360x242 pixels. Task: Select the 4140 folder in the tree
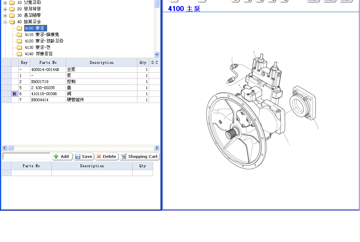point(39,54)
